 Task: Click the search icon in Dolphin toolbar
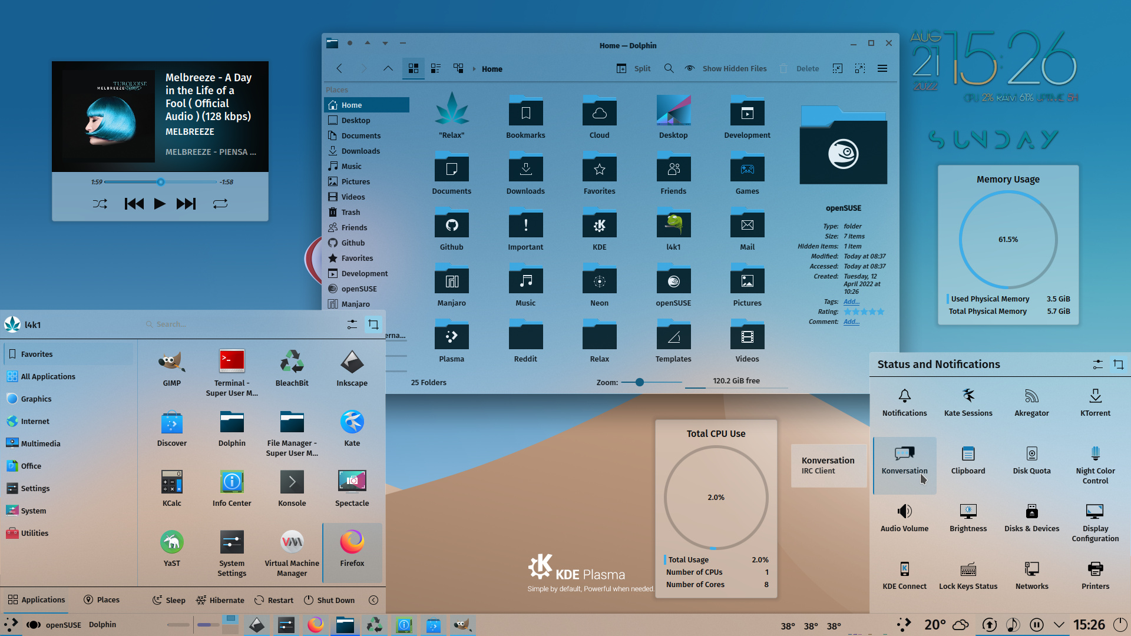[669, 68]
